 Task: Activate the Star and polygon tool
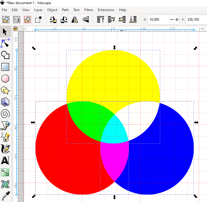coord(6,90)
